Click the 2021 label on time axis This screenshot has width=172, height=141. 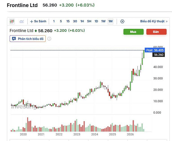tap(41, 134)
